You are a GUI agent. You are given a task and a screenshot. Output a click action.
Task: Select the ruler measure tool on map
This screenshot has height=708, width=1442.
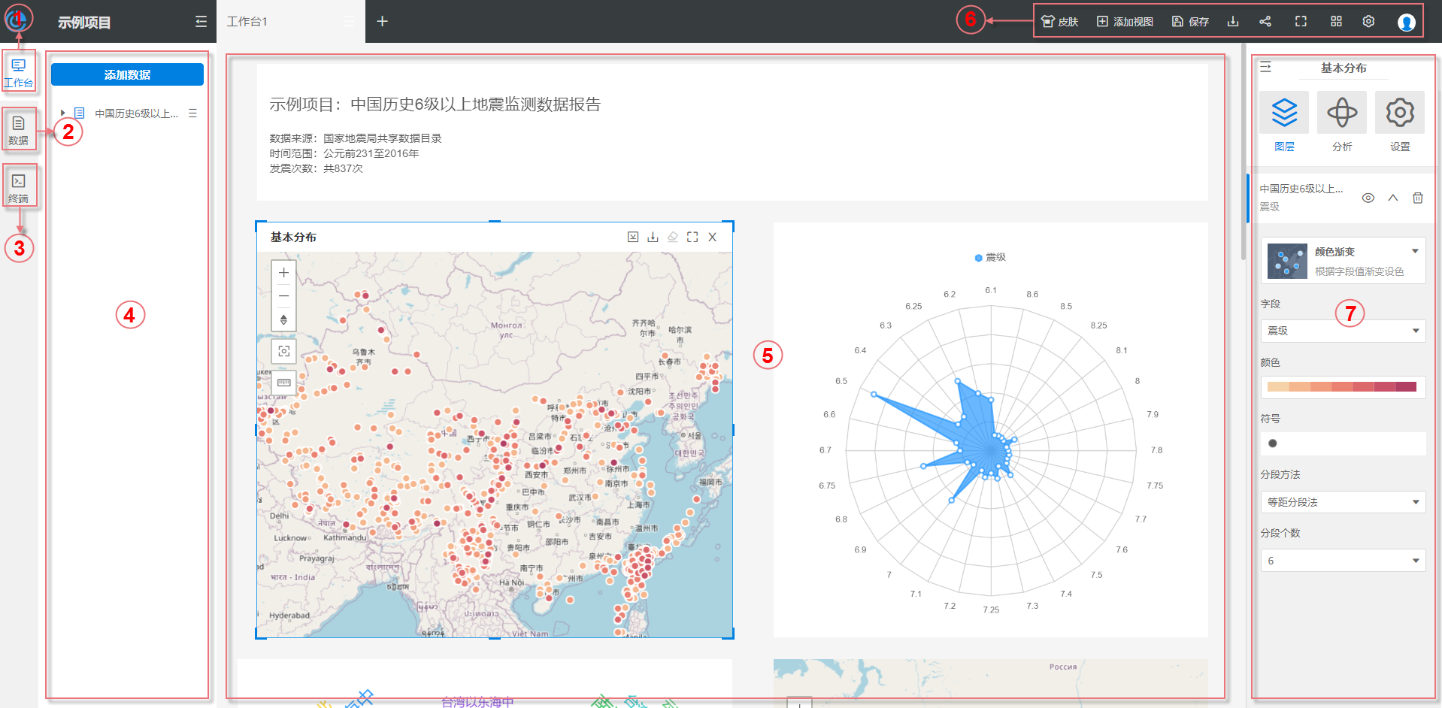pos(283,383)
